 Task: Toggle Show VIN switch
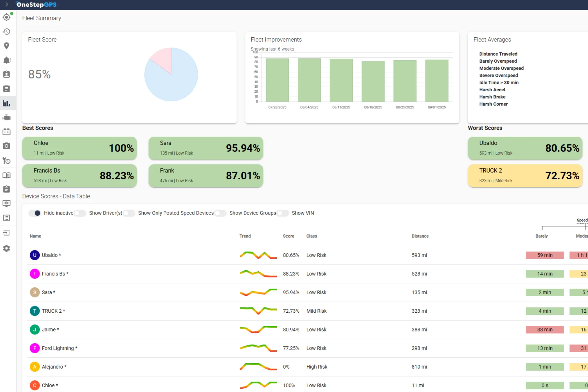coord(283,213)
